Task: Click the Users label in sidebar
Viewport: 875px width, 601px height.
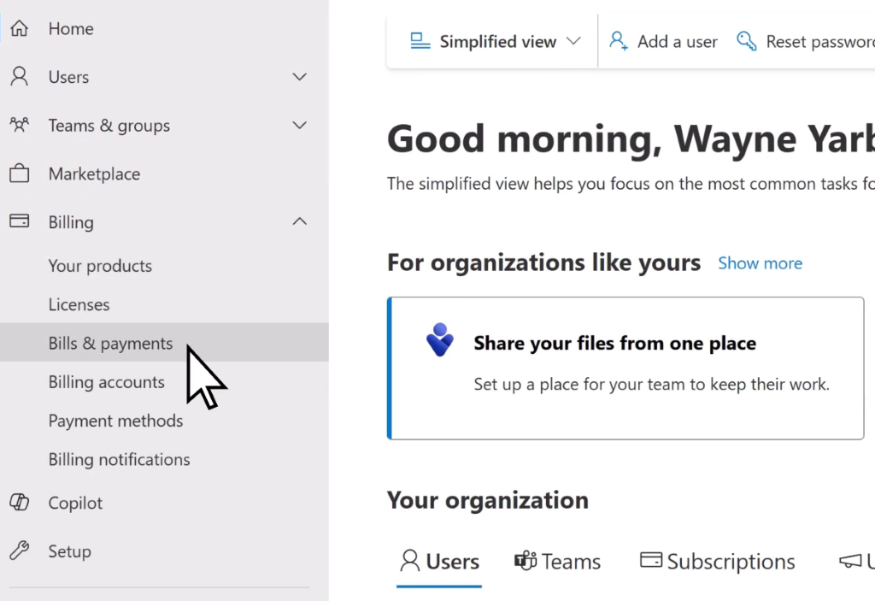Action: (x=68, y=77)
